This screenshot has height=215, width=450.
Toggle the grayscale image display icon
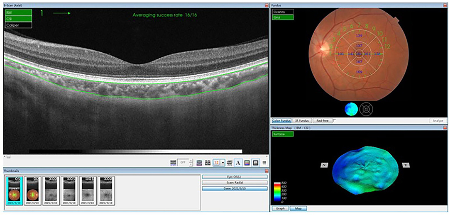255,163
